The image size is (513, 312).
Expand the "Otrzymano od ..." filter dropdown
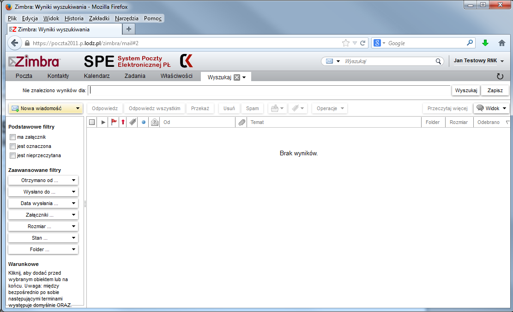(43, 180)
